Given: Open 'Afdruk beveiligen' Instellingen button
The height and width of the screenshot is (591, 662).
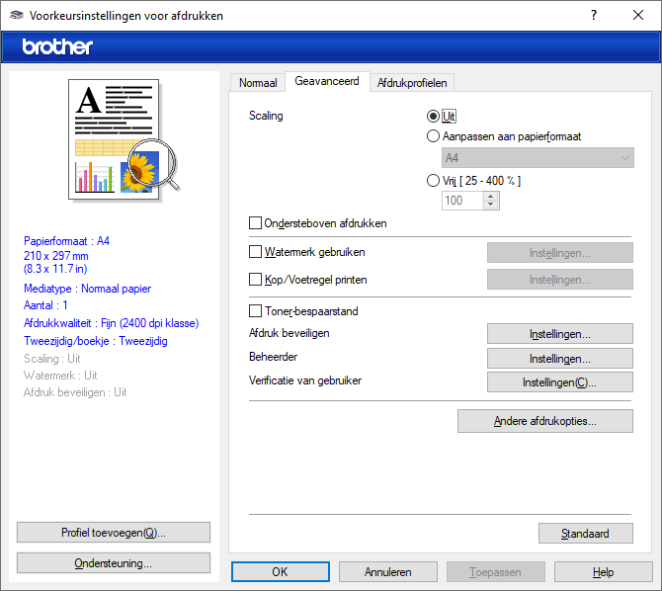Looking at the screenshot, I should (x=559, y=334).
